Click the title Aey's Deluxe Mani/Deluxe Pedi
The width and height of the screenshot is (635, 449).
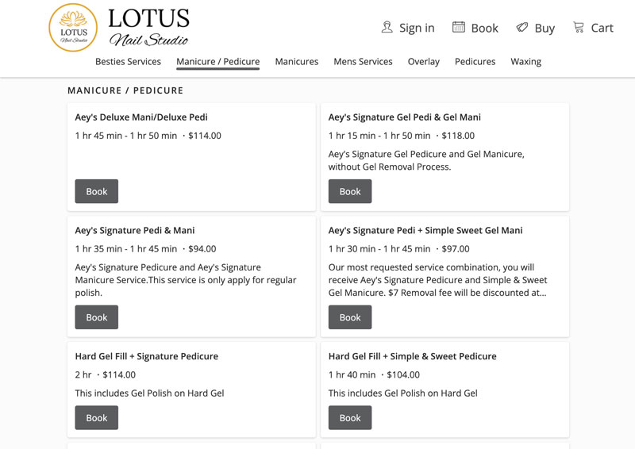point(141,117)
